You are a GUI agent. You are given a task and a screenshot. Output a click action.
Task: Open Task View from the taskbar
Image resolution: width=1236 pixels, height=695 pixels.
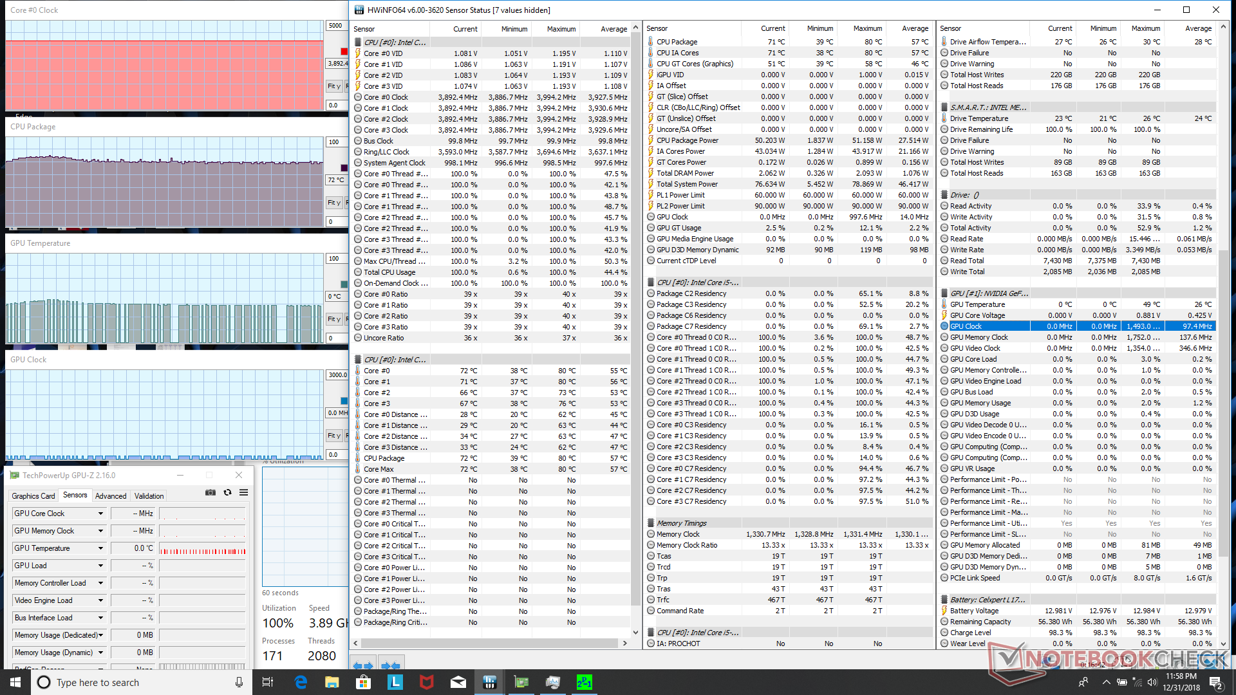268,682
